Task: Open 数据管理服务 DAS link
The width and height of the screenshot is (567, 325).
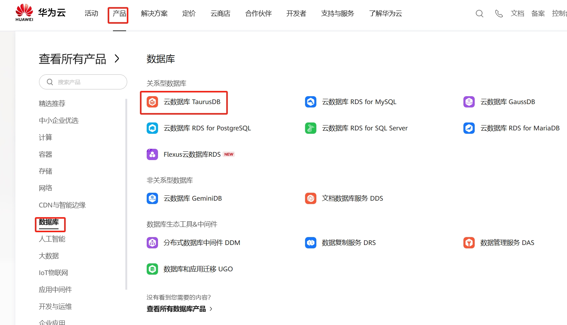Action: coord(507,243)
